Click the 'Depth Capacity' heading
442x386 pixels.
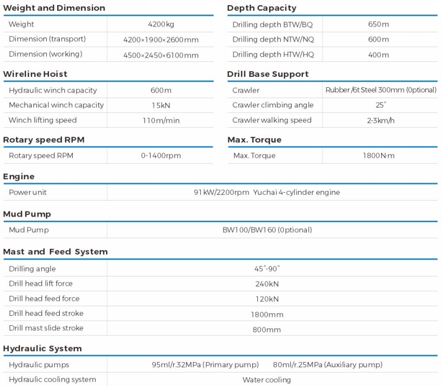click(262, 8)
